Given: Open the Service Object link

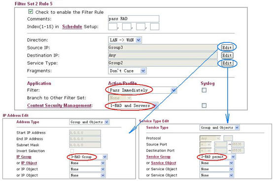Looking at the screenshot, I should 164,163.
